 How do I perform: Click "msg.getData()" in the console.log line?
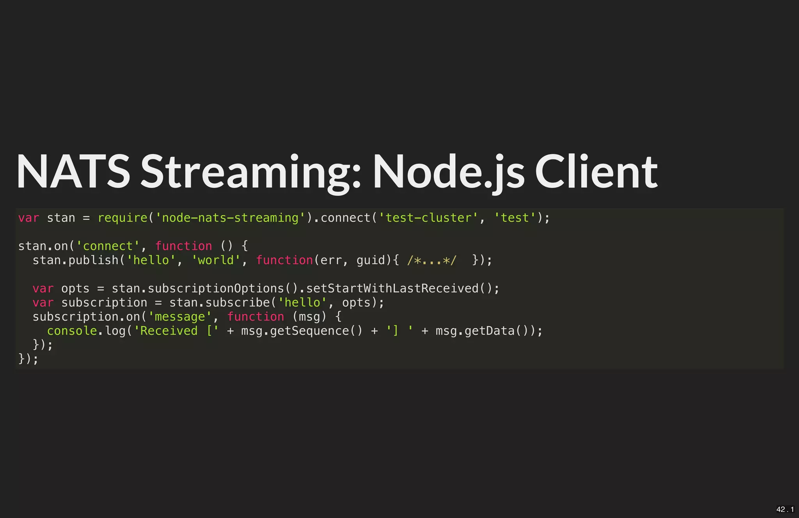(482, 331)
